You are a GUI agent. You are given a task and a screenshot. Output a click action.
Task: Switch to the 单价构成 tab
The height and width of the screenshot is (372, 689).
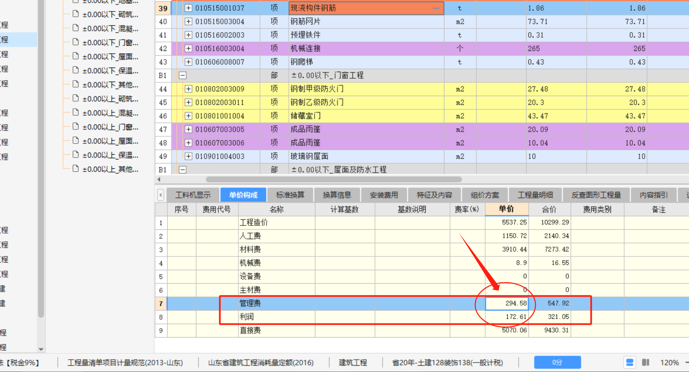[x=243, y=195]
